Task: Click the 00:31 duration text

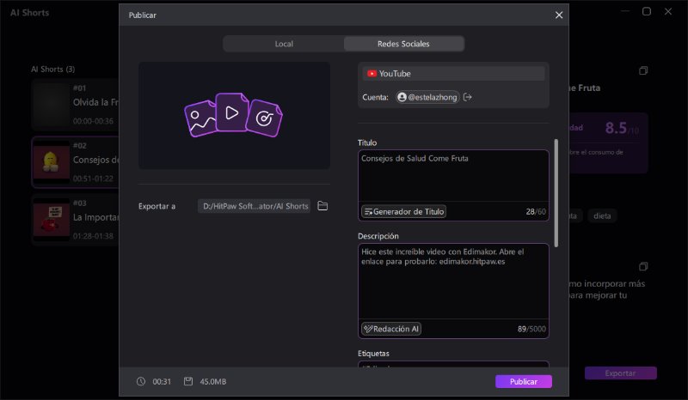Action: click(x=162, y=382)
